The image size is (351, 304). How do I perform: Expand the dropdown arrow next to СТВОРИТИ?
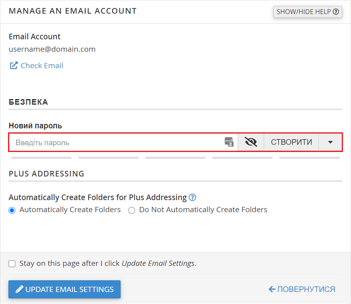click(x=330, y=142)
